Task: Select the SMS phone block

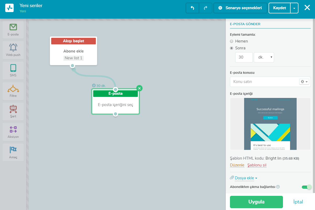Action: 13,71
